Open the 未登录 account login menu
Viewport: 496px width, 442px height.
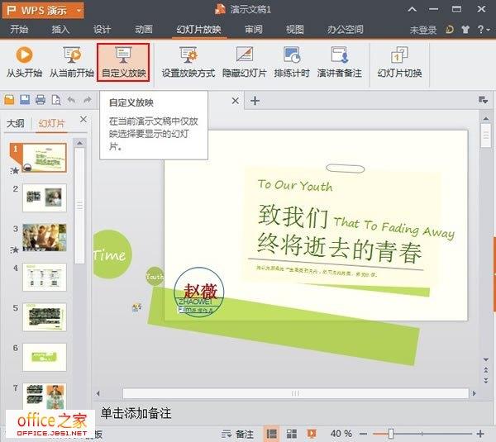click(x=423, y=30)
